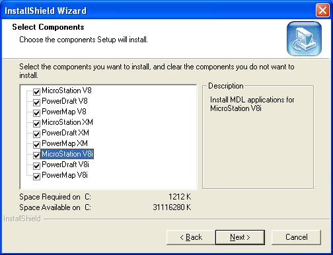Select the MicroStation XM label
The width and height of the screenshot is (333, 255).
pos(67,122)
